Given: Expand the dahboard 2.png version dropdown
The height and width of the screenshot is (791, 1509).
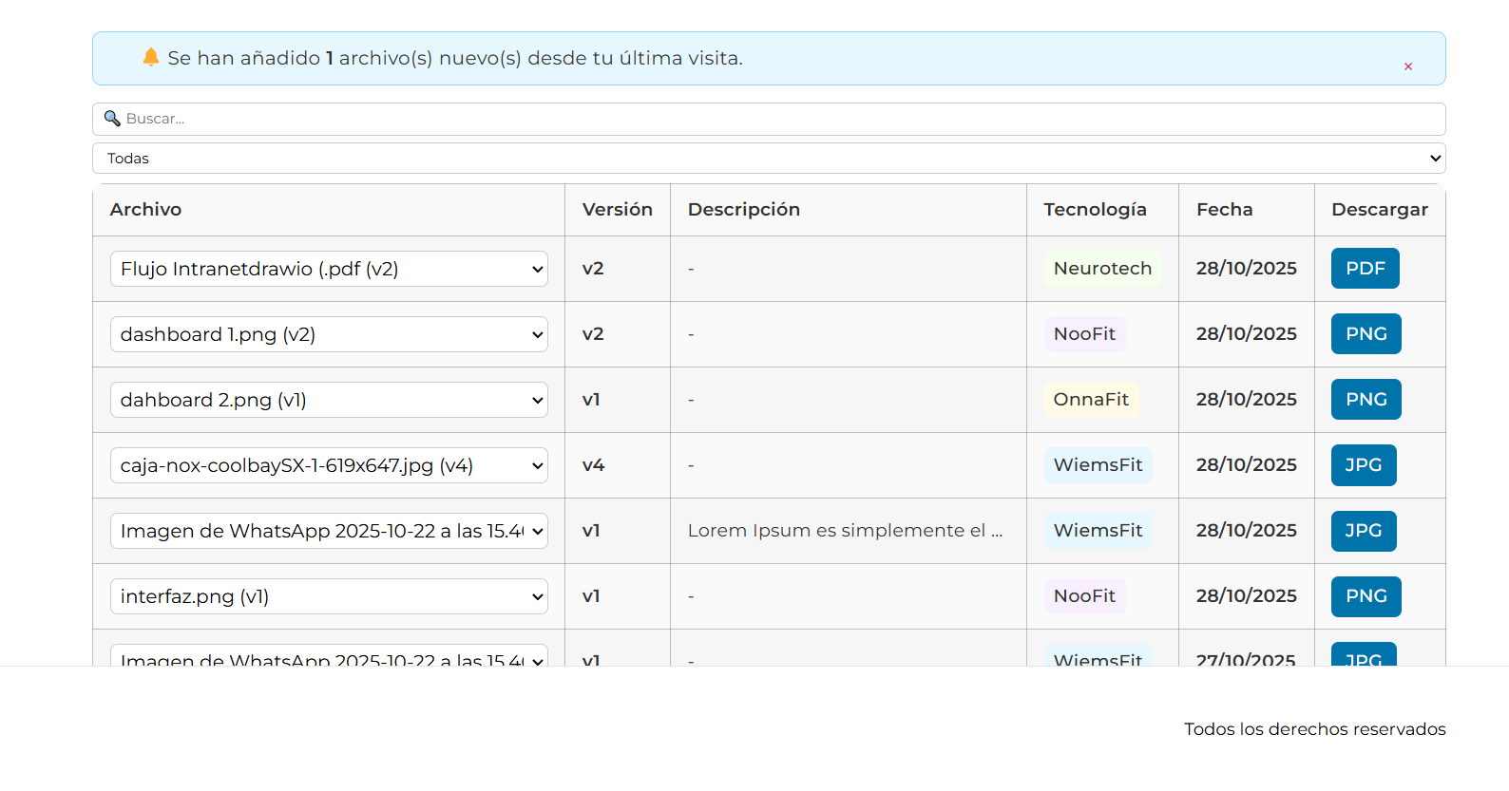Looking at the screenshot, I should pos(329,400).
